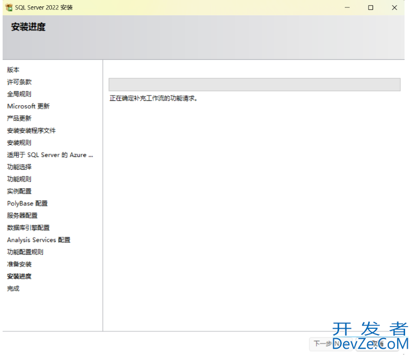Select the 适用于 SQL Server 的 Azure step

click(x=50, y=155)
